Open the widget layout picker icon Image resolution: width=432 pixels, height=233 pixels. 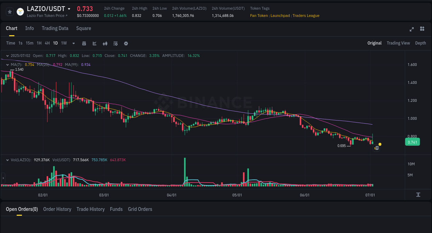[422, 29]
